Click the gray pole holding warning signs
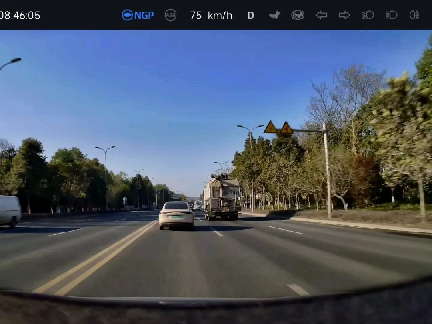Image resolution: width=432 pixels, height=324 pixels. pyautogui.click(x=327, y=172)
